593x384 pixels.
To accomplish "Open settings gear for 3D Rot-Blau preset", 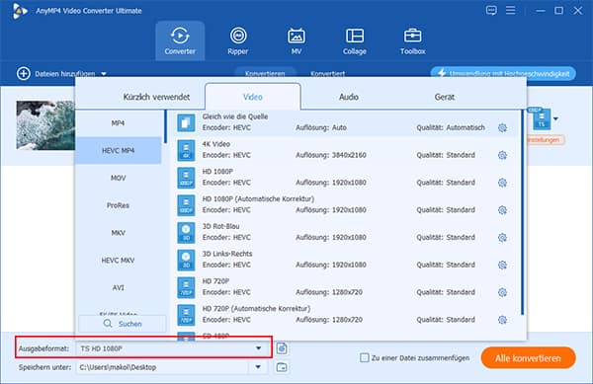I will [x=502, y=238].
